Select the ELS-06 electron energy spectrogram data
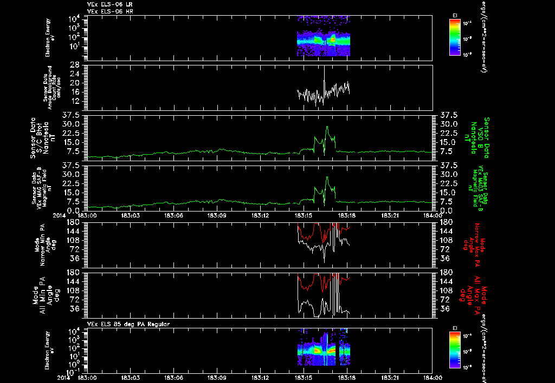Image resolution: width=555 pixels, height=383 pixels. tap(324, 36)
